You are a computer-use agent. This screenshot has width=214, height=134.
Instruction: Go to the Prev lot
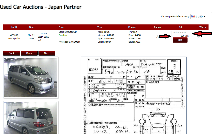coord(29,53)
